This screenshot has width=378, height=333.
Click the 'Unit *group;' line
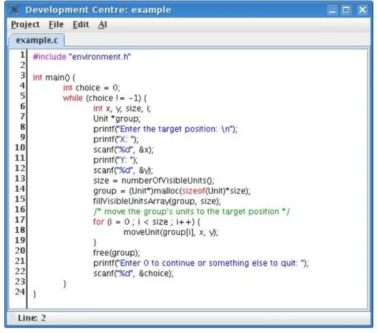tap(117, 119)
